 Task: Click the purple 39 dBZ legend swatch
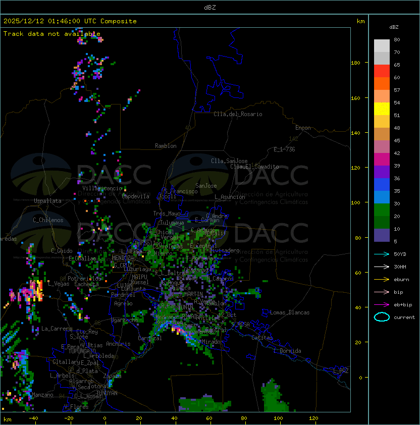tap(382, 172)
